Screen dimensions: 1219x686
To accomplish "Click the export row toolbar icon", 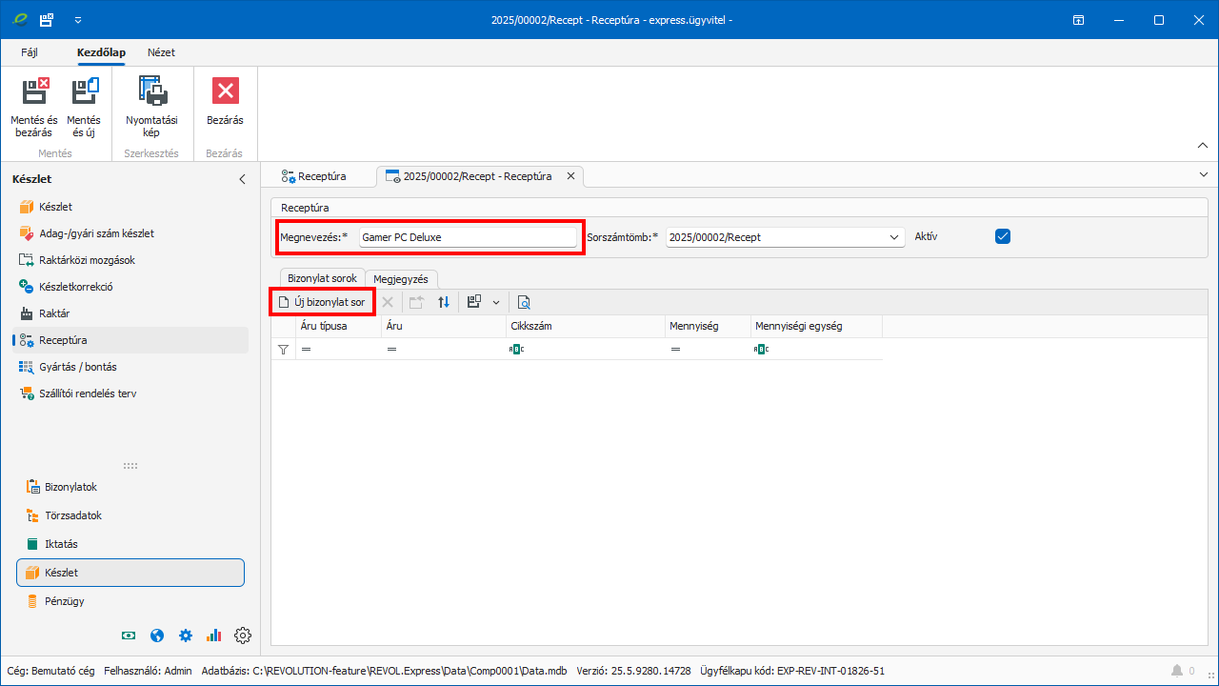I will point(416,302).
